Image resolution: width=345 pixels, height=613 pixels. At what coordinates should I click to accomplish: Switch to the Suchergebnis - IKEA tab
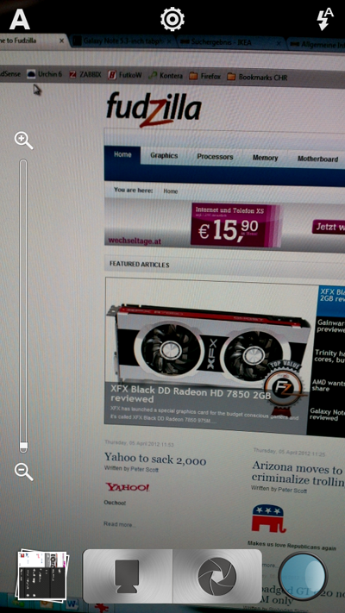click(233, 42)
